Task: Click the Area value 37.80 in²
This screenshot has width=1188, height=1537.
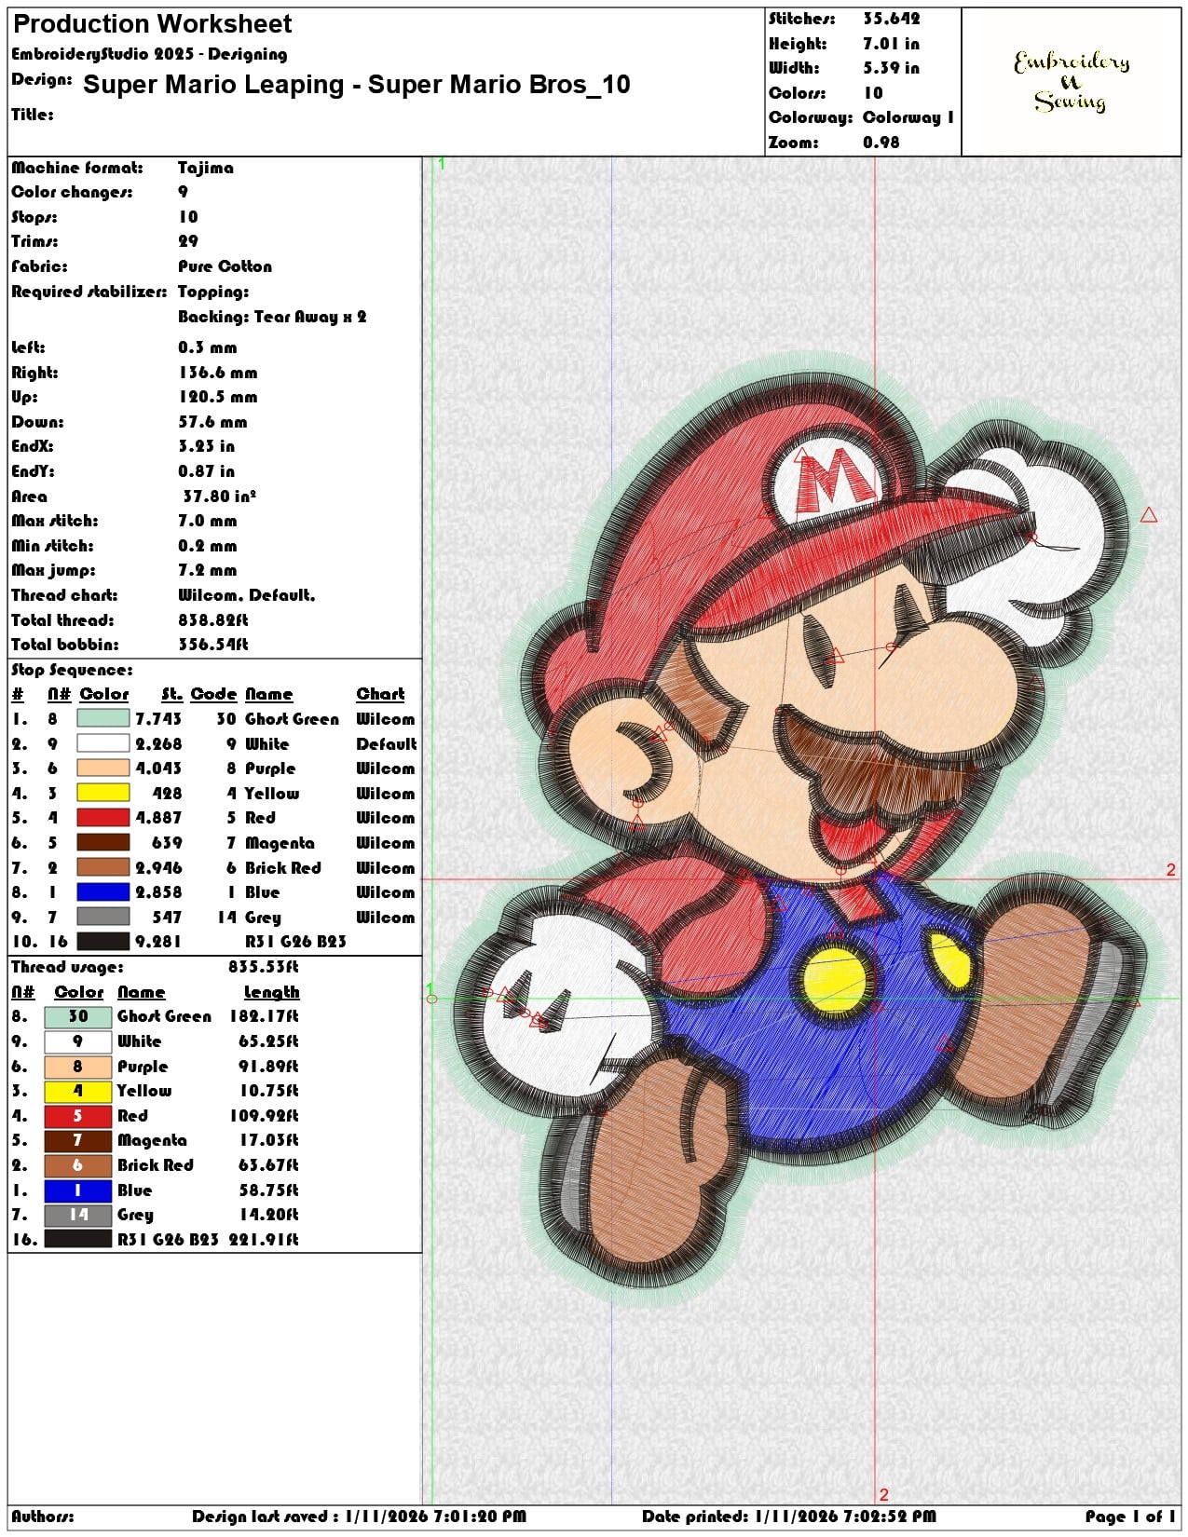Action: point(220,496)
